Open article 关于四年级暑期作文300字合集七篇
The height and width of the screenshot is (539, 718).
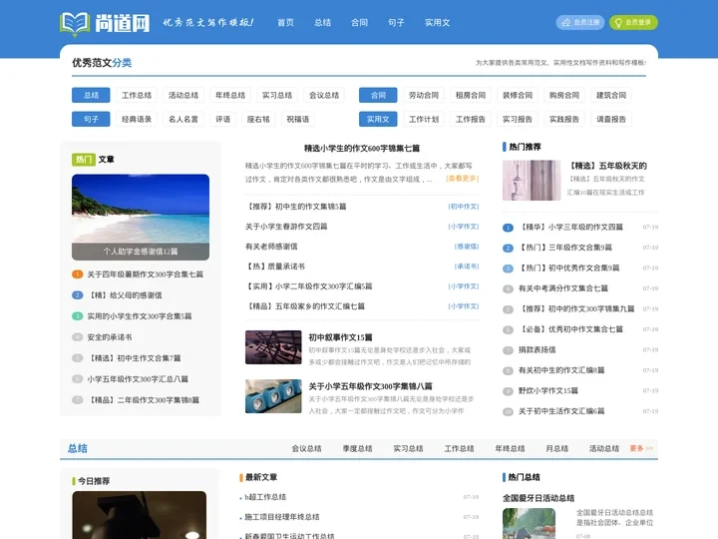click(146, 274)
